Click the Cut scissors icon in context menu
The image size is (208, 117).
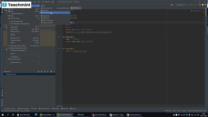(9, 9)
